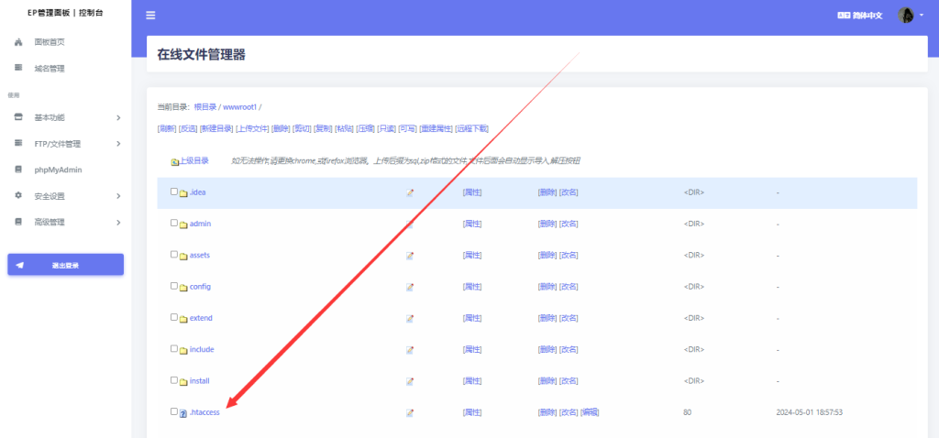This screenshot has height=438, width=939.
Task: Click the 域名管理 icon
Action: [18, 68]
